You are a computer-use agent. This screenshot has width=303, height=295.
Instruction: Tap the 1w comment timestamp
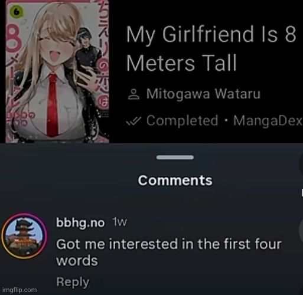[120, 222]
